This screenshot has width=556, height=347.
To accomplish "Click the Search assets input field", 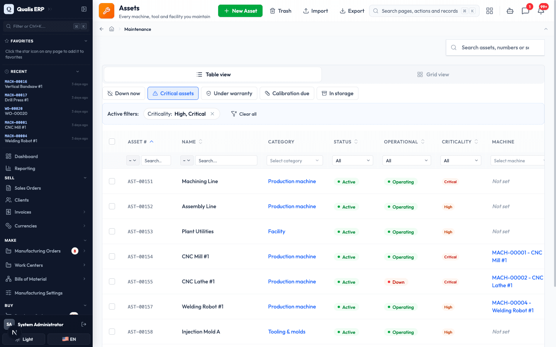I will click(495, 47).
